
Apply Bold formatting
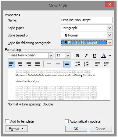coord(77,55)
